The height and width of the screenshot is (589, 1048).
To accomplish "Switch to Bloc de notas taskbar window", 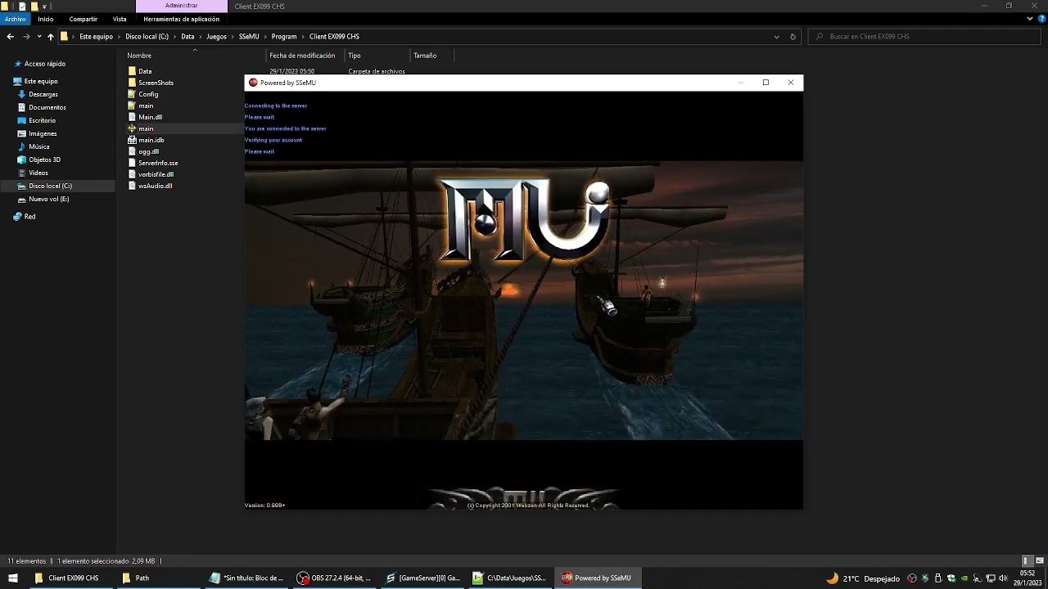I will [246, 578].
